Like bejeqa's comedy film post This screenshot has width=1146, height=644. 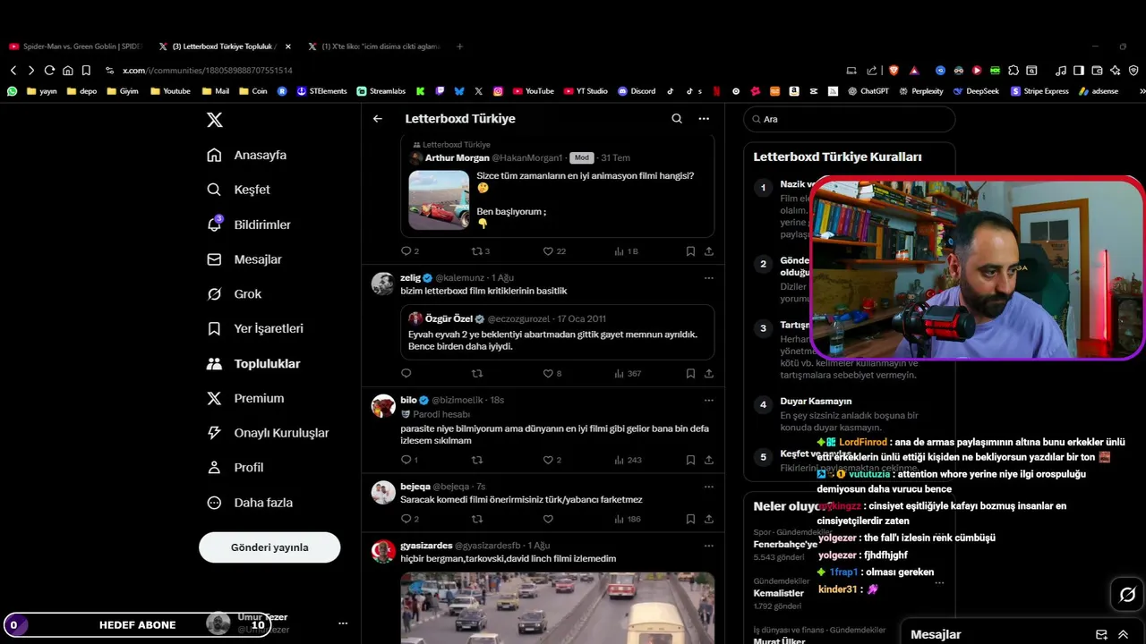click(x=548, y=519)
